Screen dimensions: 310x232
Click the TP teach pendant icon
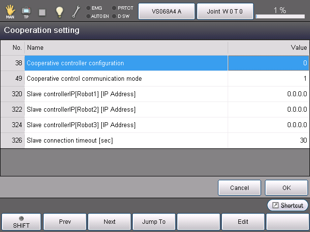pos(26,12)
